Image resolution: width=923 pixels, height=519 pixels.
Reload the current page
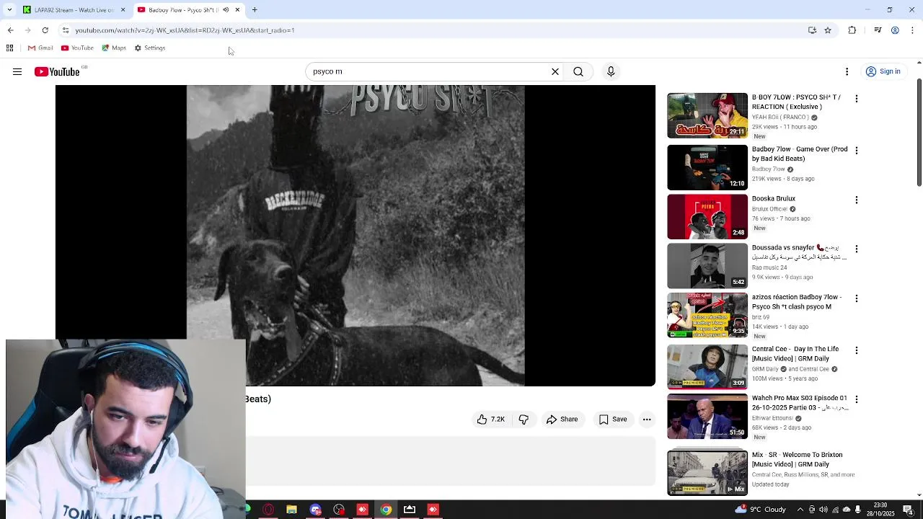pyautogui.click(x=45, y=30)
